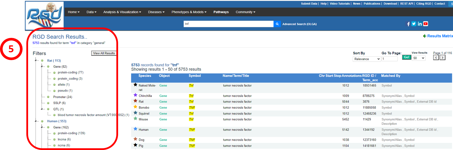Open the RGD Twitter icon

point(414,24)
